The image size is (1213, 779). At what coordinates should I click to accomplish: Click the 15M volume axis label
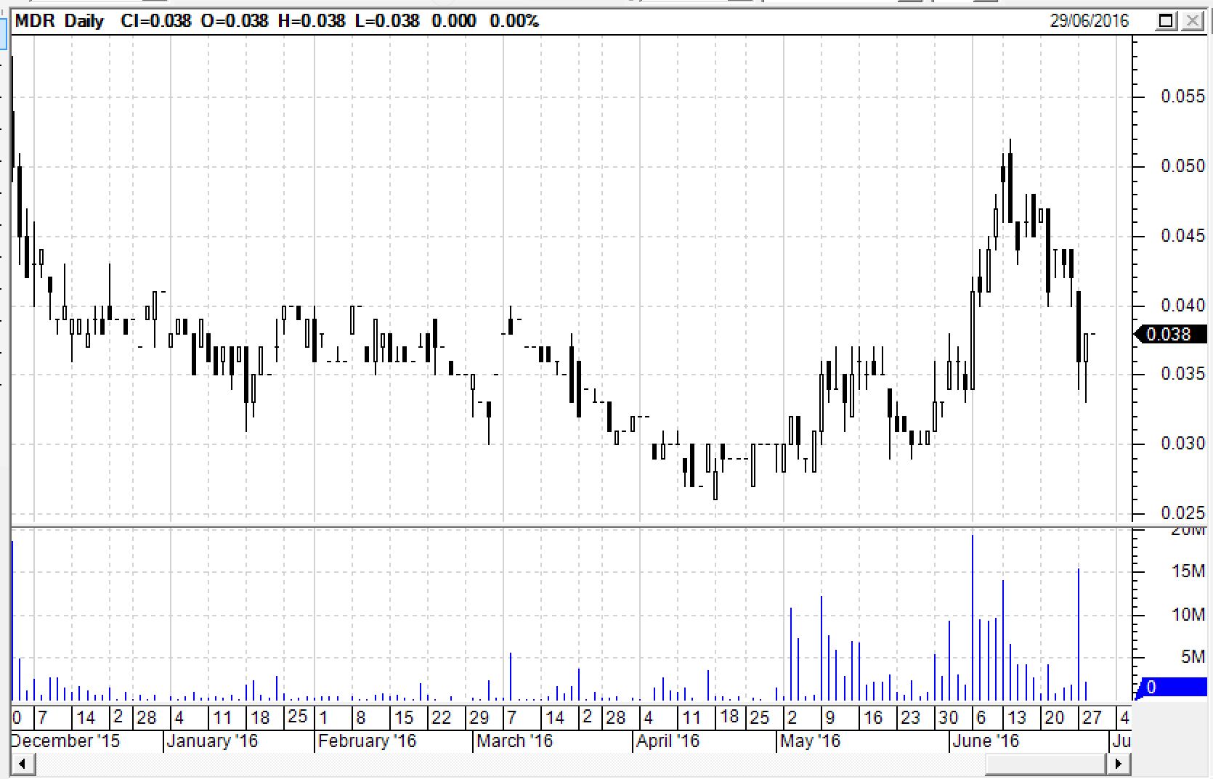[x=1188, y=571]
